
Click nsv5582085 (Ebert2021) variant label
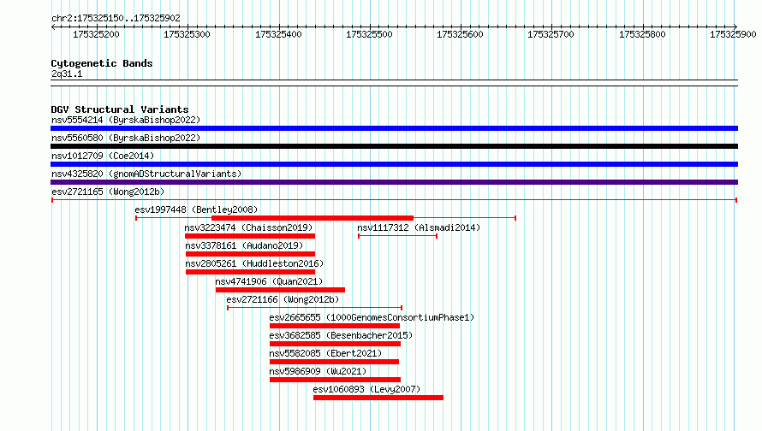325,353
